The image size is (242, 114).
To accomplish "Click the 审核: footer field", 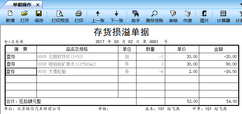I will pyautogui.click(x=103, y=109).
